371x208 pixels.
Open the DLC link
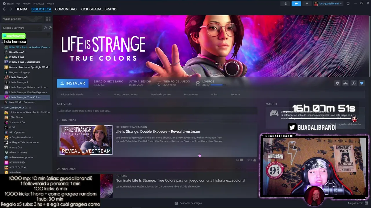click(99, 94)
